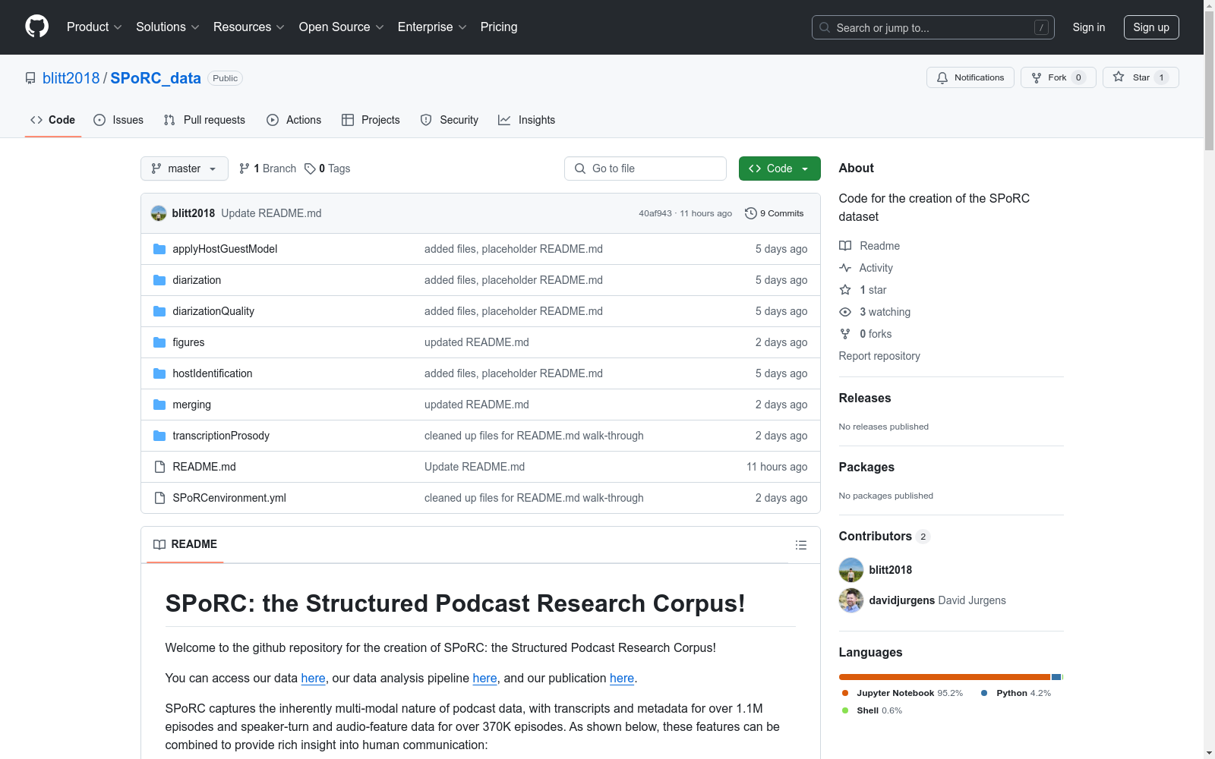Viewport: 1215px width, 759px height.
Task: Click the applyHostGuestModel folder icon
Action: (x=159, y=249)
